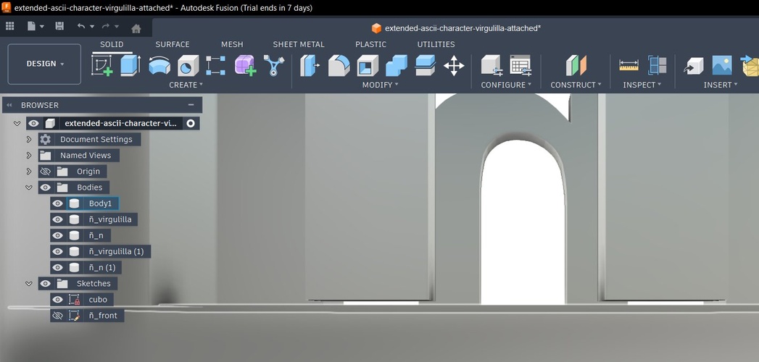Hide the ñ_virgulilla body
The image size is (759, 362).
tap(57, 219)
